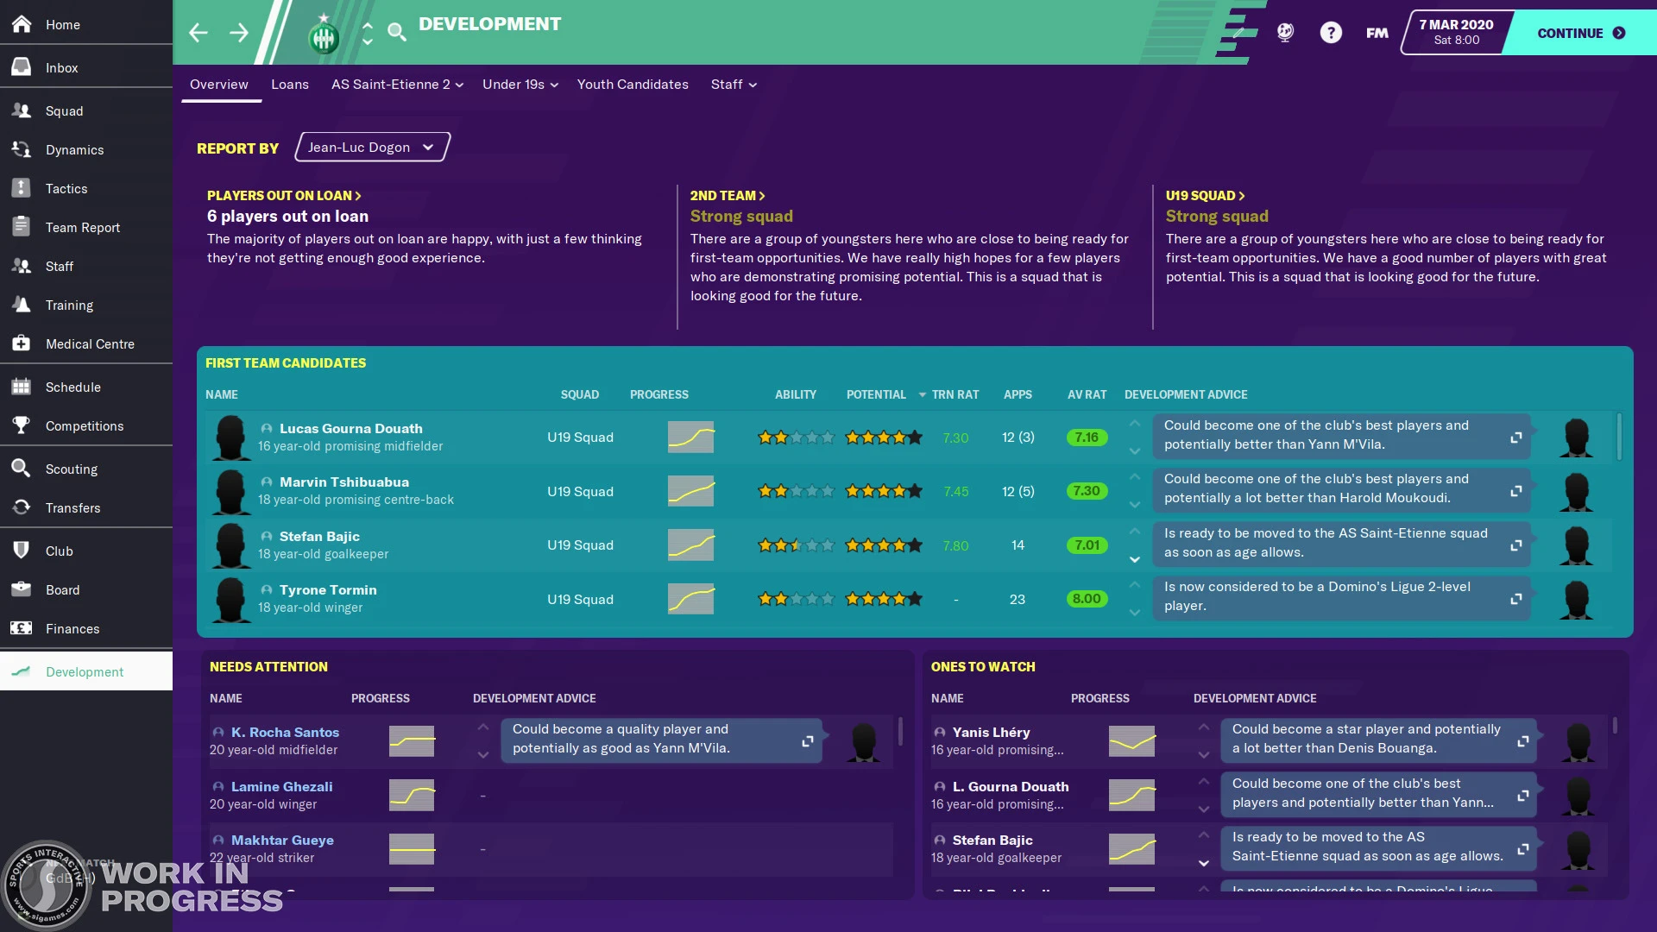Open the Team Report from the sidebar
The image size is (1657, 932).
(83, 227)
